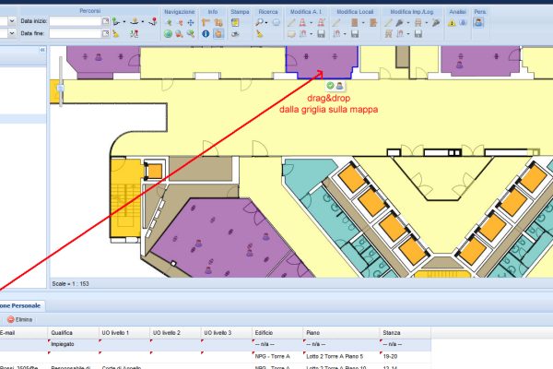
Task: Click the red zoom magnifier in Navigazione
Action: point(180,34)
